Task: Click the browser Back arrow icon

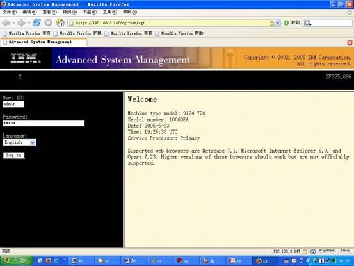Action: pos(6,23)
